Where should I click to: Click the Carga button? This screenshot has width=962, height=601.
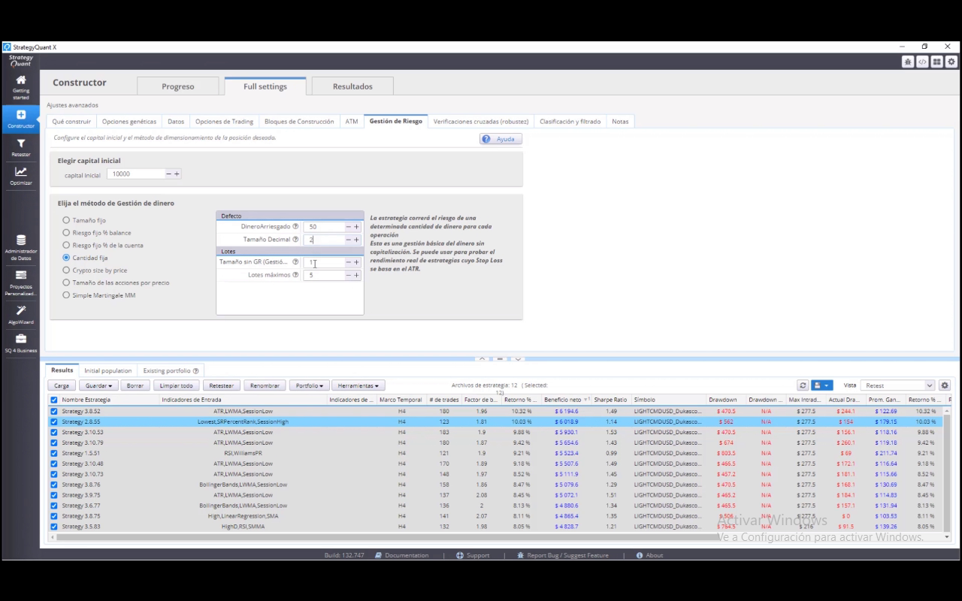62,385
